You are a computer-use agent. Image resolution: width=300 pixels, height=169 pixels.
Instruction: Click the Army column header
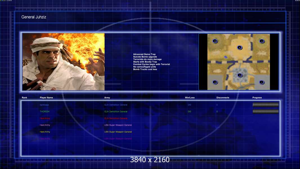107,98
